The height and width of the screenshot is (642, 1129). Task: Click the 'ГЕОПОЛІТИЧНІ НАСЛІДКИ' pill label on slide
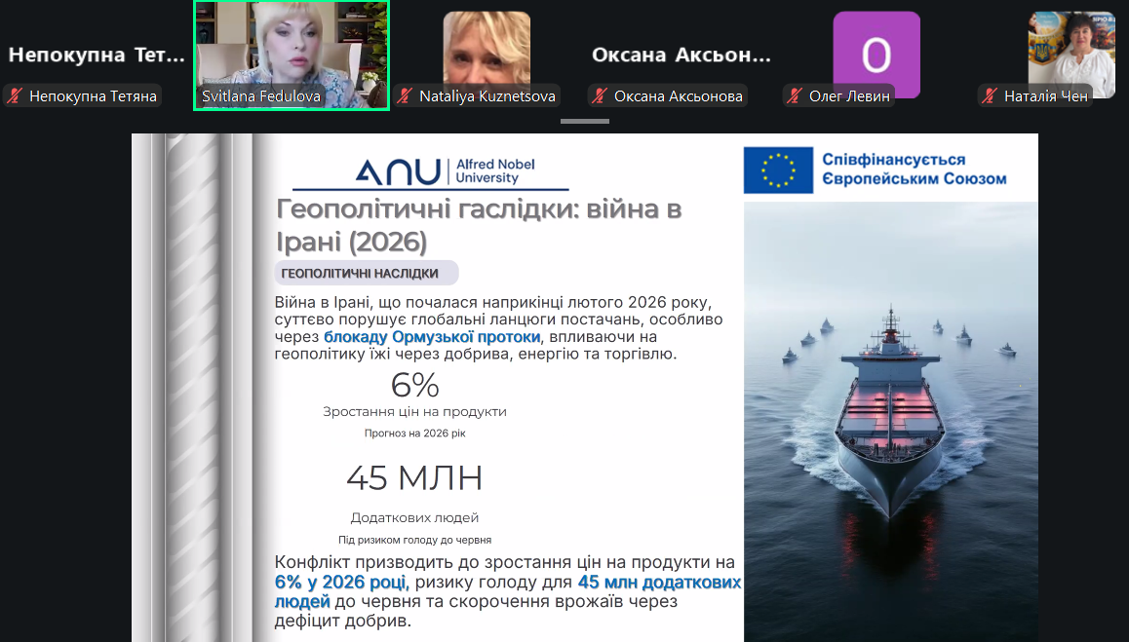pyautogui.click(x=361, y=274)
